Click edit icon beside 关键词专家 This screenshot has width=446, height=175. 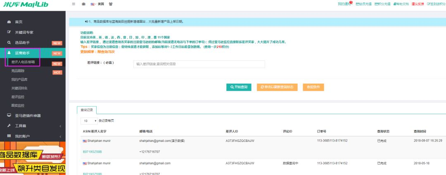pos(9,32)
